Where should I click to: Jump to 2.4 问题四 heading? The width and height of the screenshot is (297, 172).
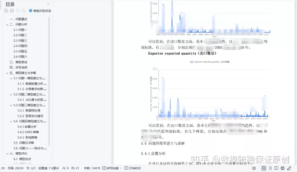click(20, 46)
